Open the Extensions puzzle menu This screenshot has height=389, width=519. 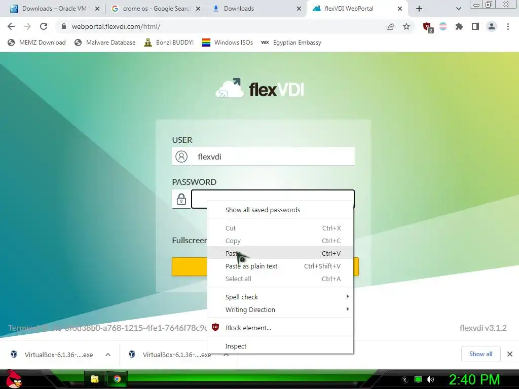(x=459, y=26)
